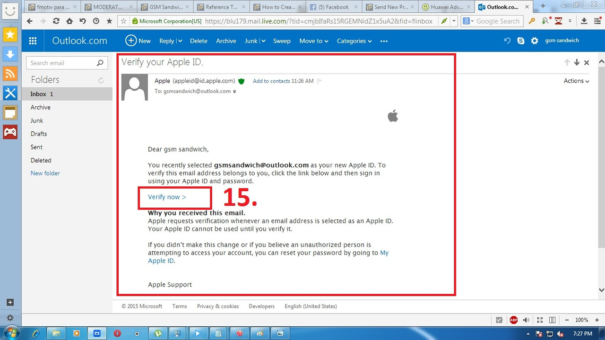Open Outlook settings gear
The width and height of the screenshot is (605, 340).
tap(535, 41)
